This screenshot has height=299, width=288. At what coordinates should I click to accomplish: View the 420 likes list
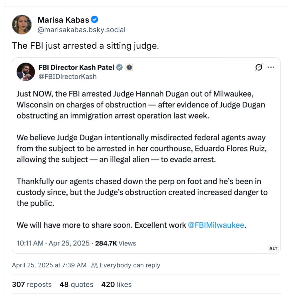coord(116,284)
